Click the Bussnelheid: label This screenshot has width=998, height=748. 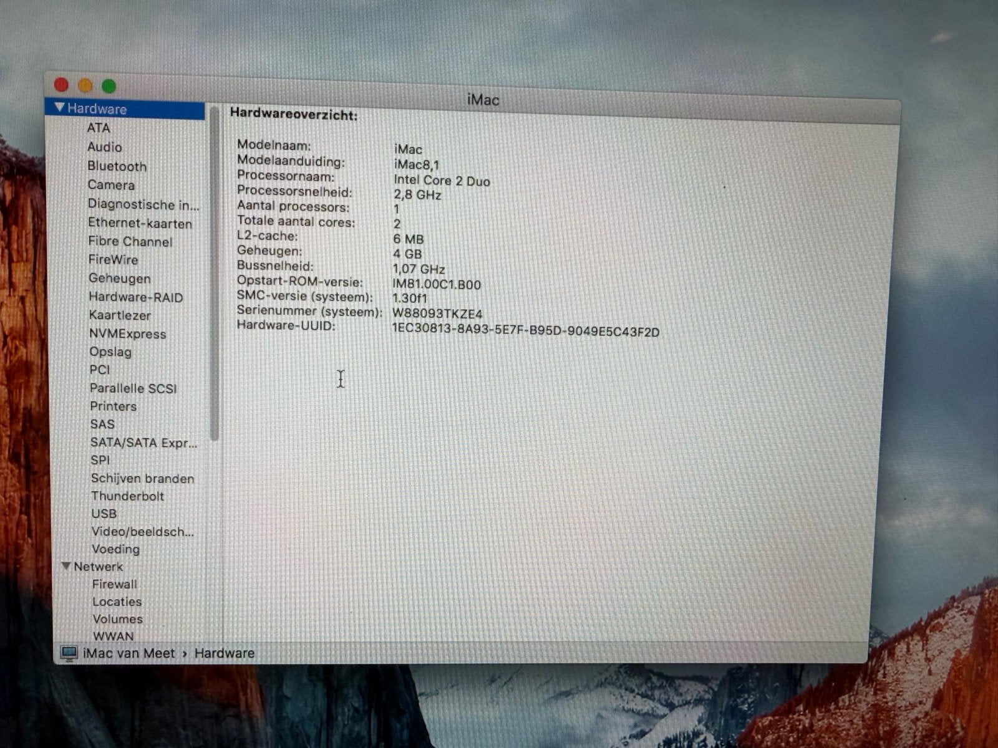click(x=275, y=266)
